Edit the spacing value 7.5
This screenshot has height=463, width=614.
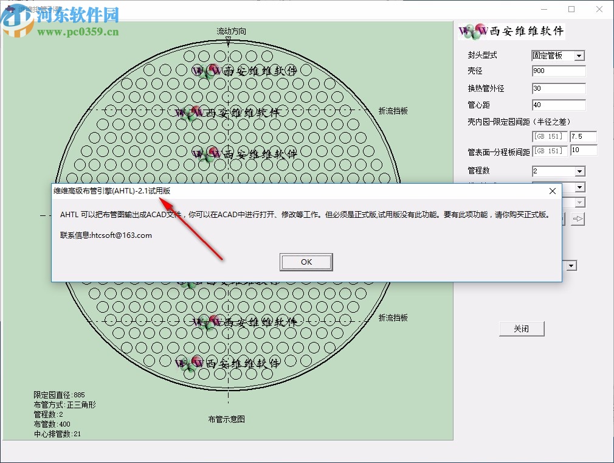tap(584, 136)
